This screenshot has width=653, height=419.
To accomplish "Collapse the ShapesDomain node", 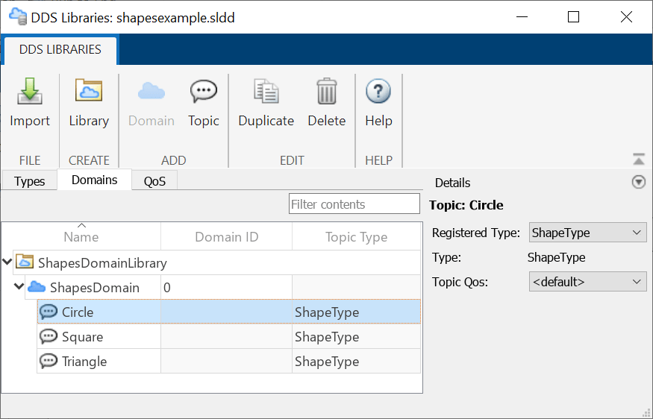I will coord(19,287).
